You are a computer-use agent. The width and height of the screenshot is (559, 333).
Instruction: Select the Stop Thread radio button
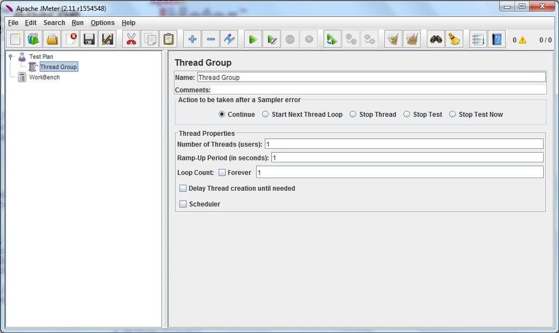click(353, 114)
